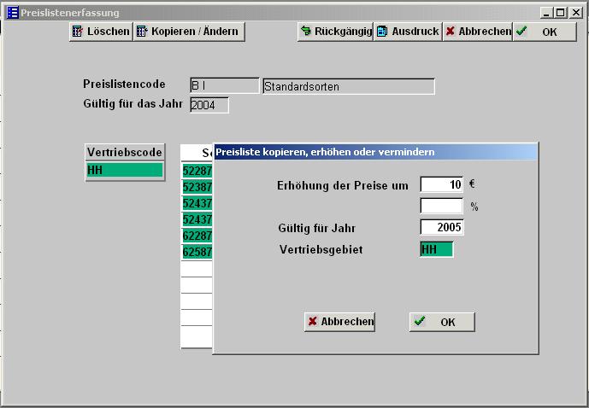Select the Vertriebsgebiet HH field in dialog

[x=436, y=249]
